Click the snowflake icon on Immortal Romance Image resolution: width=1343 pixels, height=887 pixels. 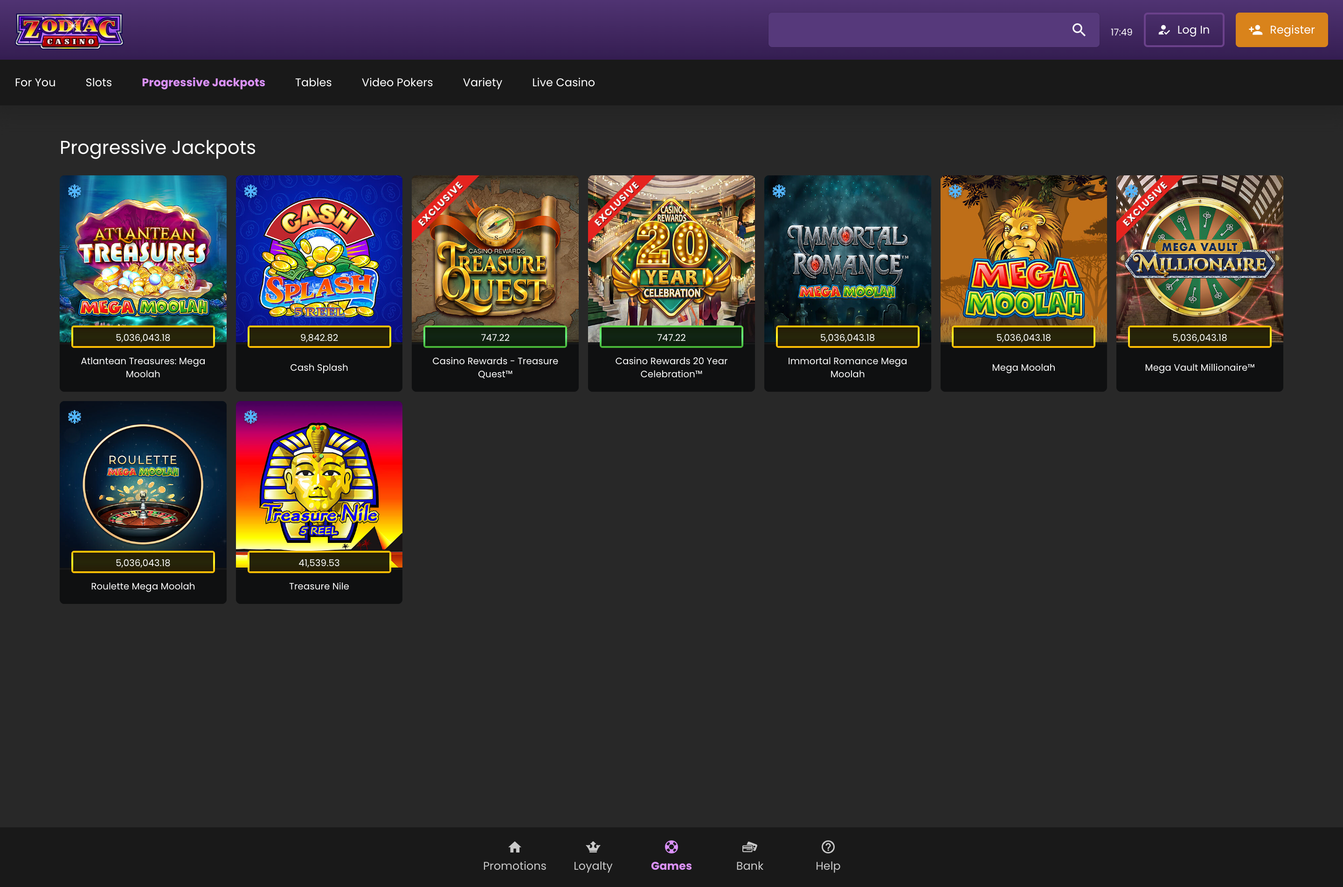click(x=779, y=191)
